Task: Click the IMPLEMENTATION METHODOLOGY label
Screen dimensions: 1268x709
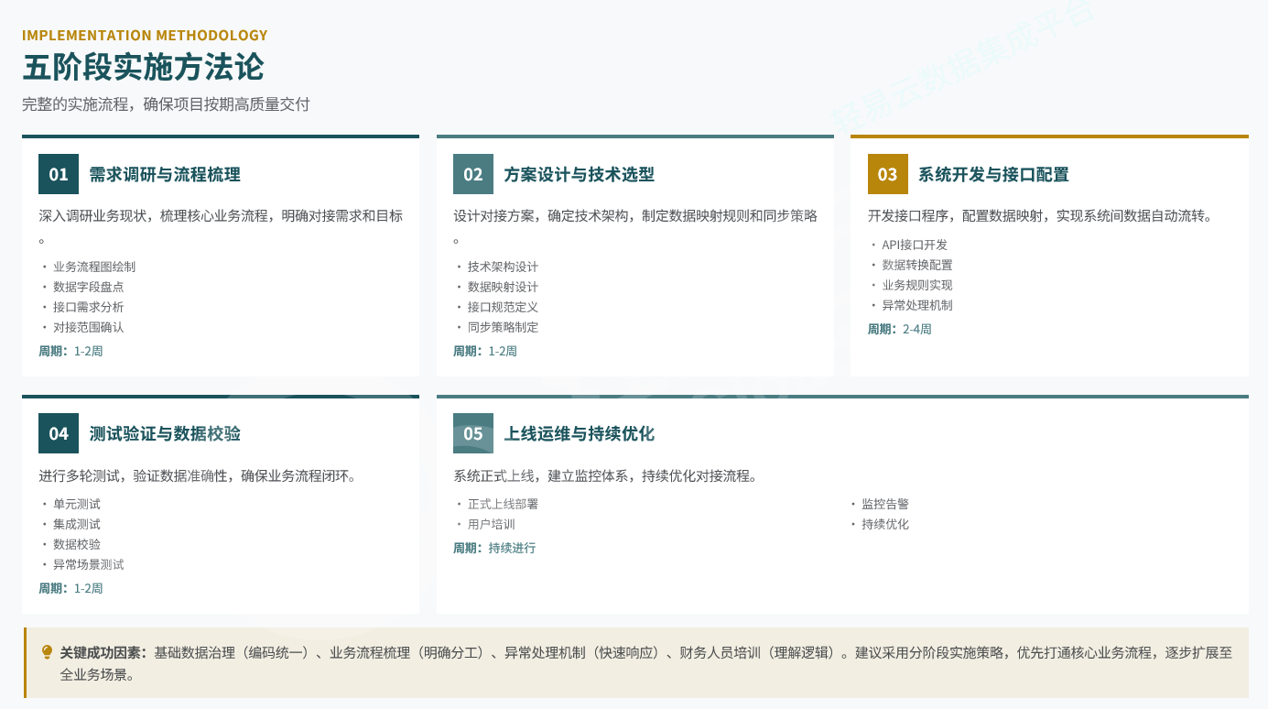Action: click(x=145, y=36)
